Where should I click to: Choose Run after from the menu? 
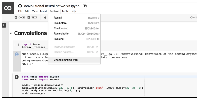(75, 39)
